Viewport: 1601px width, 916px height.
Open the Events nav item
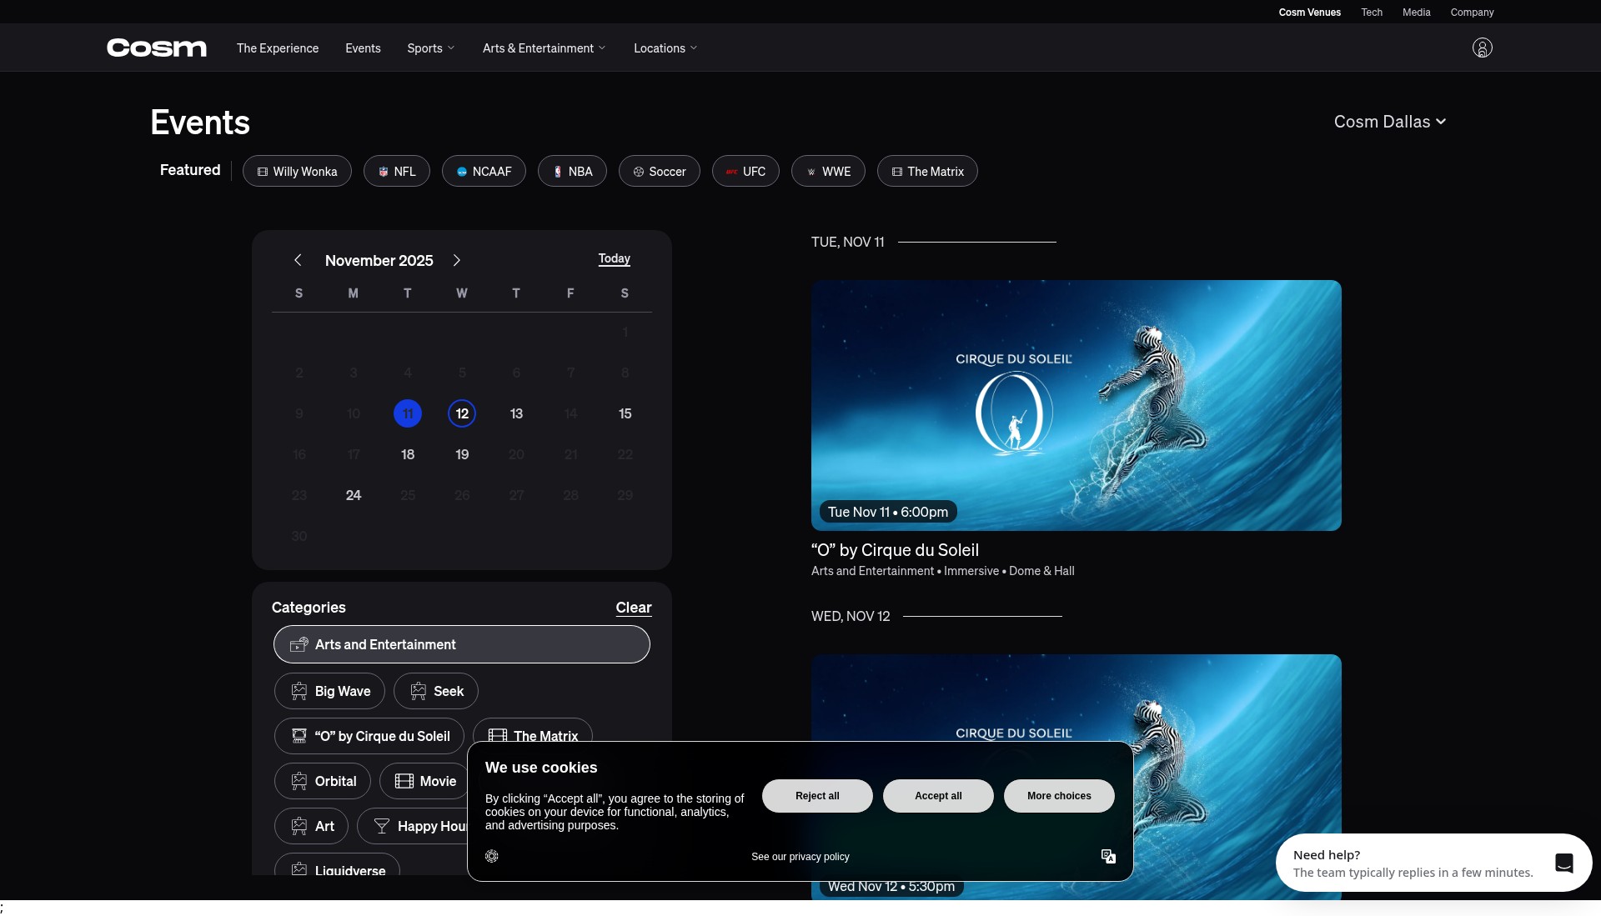click(x=363, y=48)
